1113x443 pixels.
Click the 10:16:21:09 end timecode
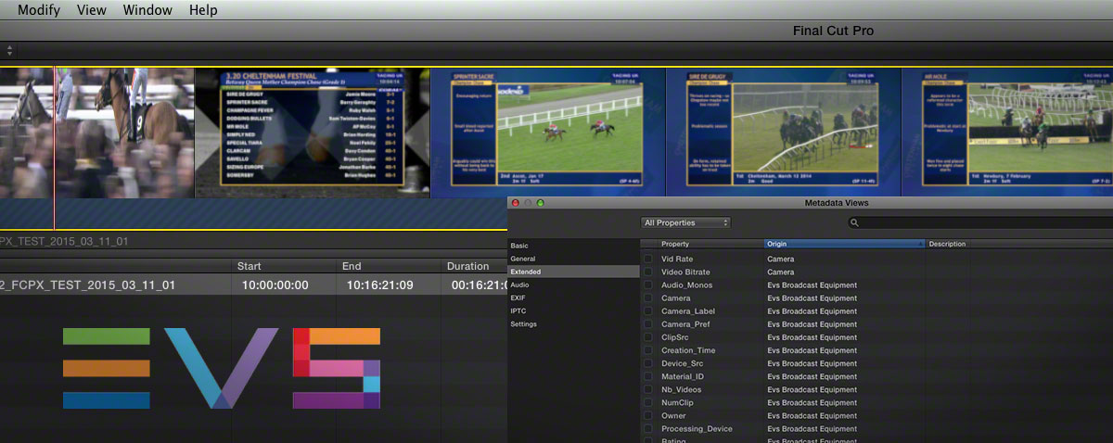pos(380,285)
